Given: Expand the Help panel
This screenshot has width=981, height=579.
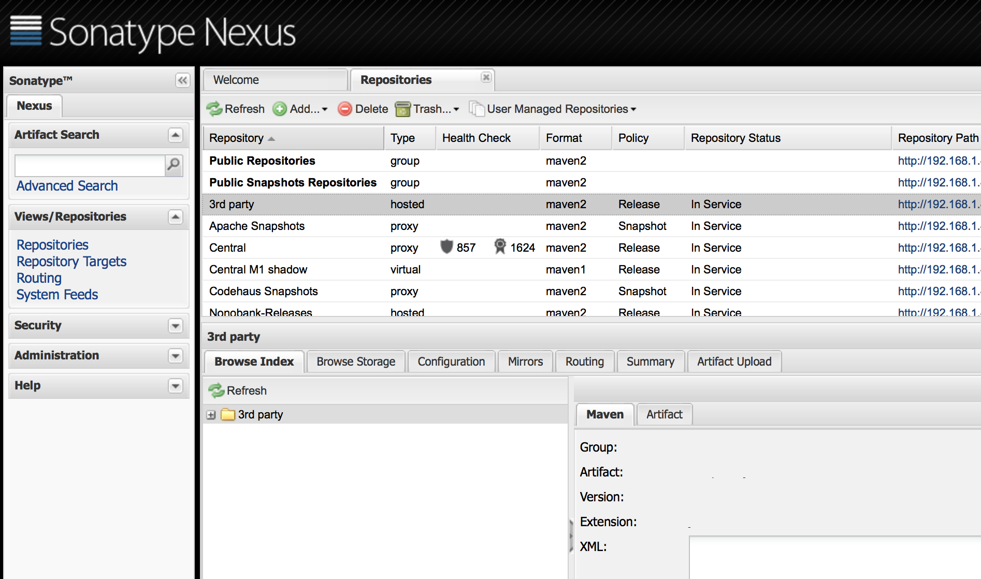Looking at the screenshot, I should [176, 386].
